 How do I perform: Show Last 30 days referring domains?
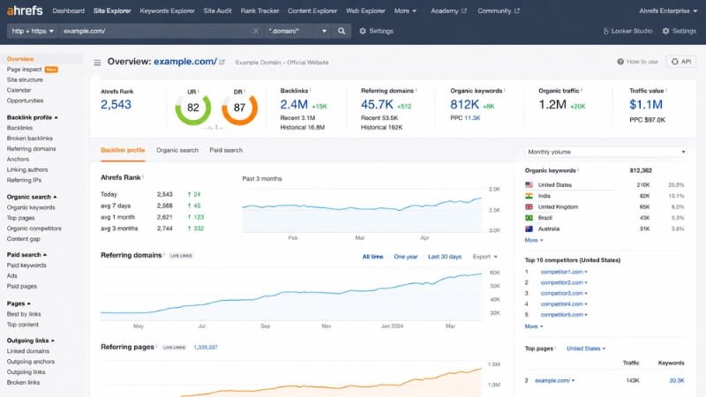(x=445, y=257)
